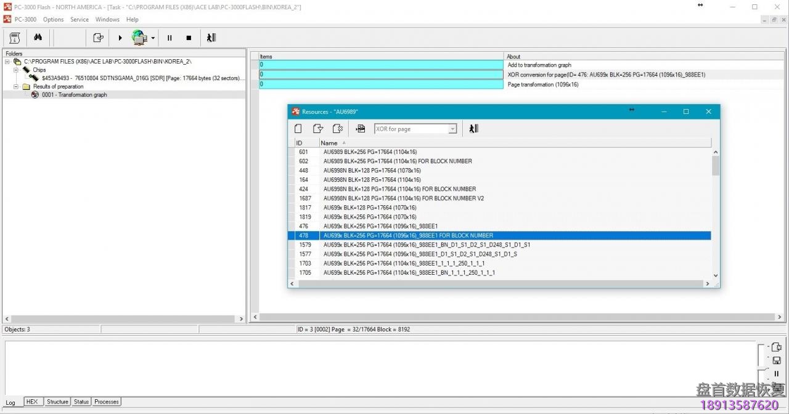Sort list by Name column header
The image size is (789, 414).
(329, 143)
